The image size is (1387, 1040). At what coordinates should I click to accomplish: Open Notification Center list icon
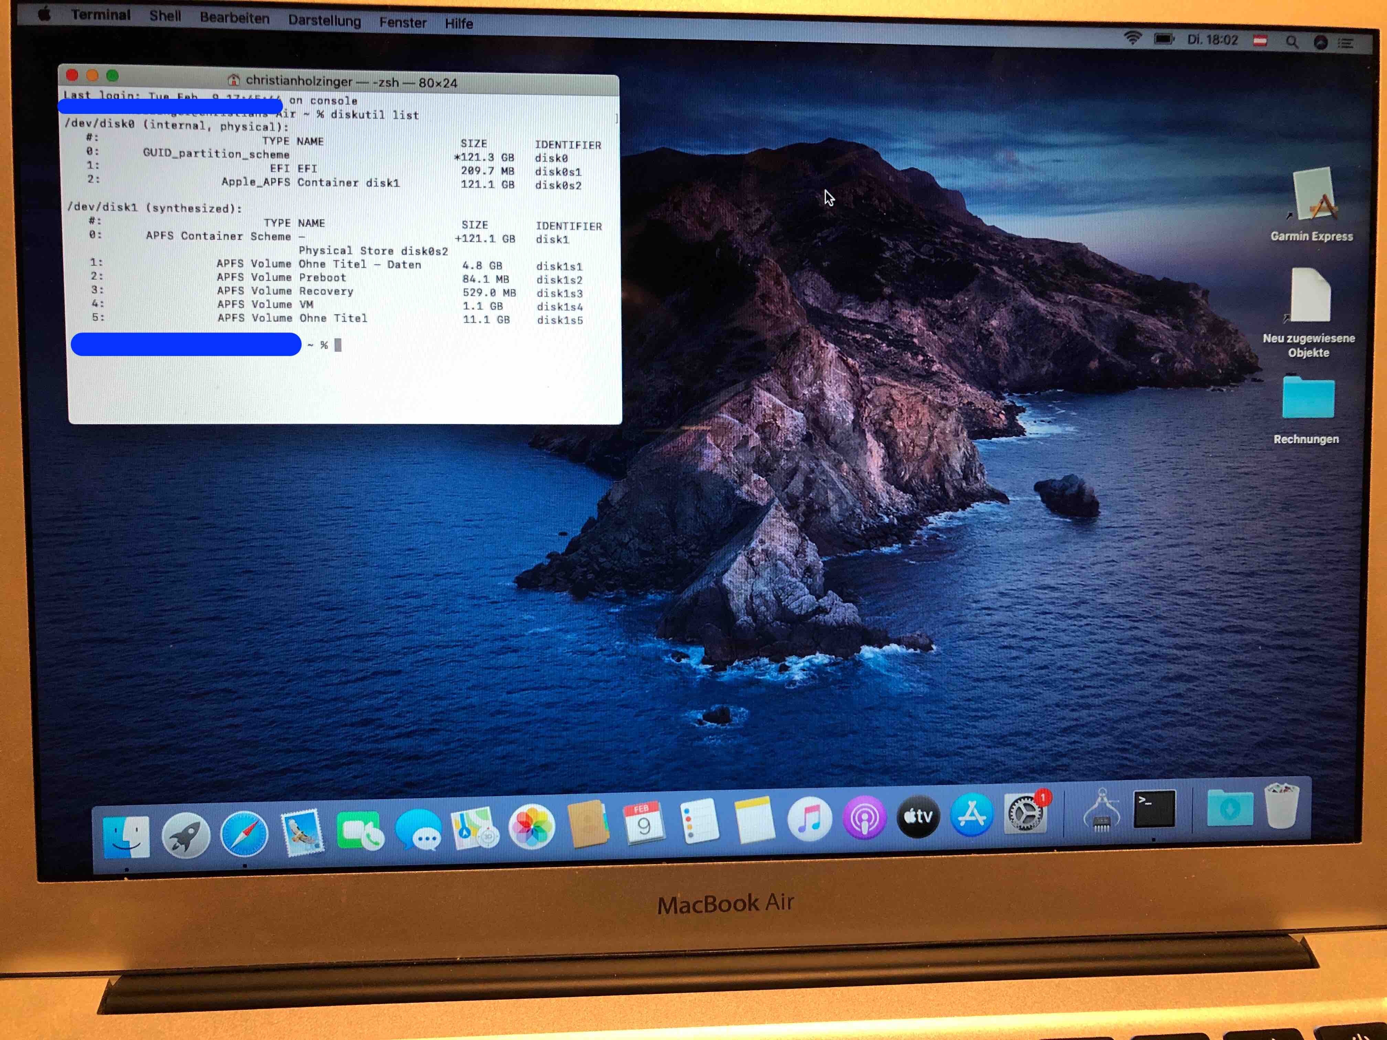(x=1346, y=43)
